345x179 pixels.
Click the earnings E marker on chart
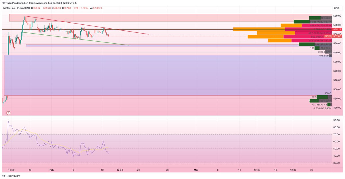(8, 113)
